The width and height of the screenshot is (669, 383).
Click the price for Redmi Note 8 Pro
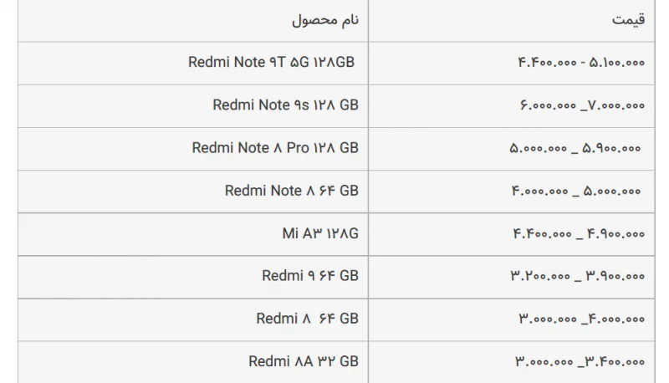575,148
